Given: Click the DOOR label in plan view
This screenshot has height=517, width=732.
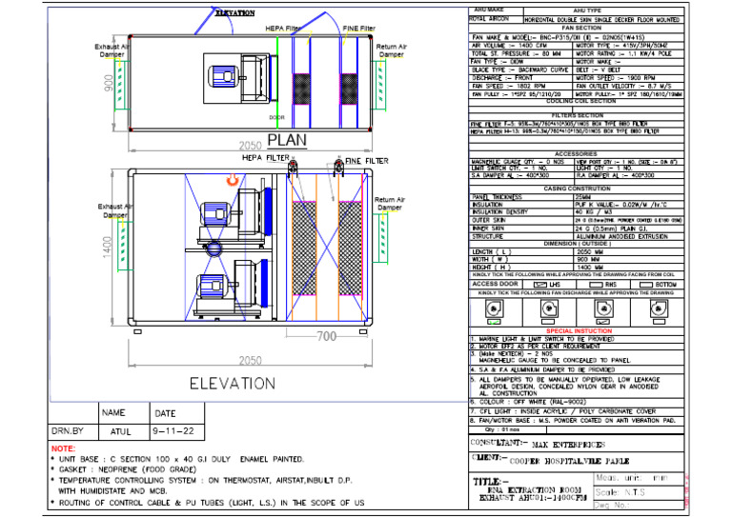Looking at the screenshot, I should [x=276, y=117].
